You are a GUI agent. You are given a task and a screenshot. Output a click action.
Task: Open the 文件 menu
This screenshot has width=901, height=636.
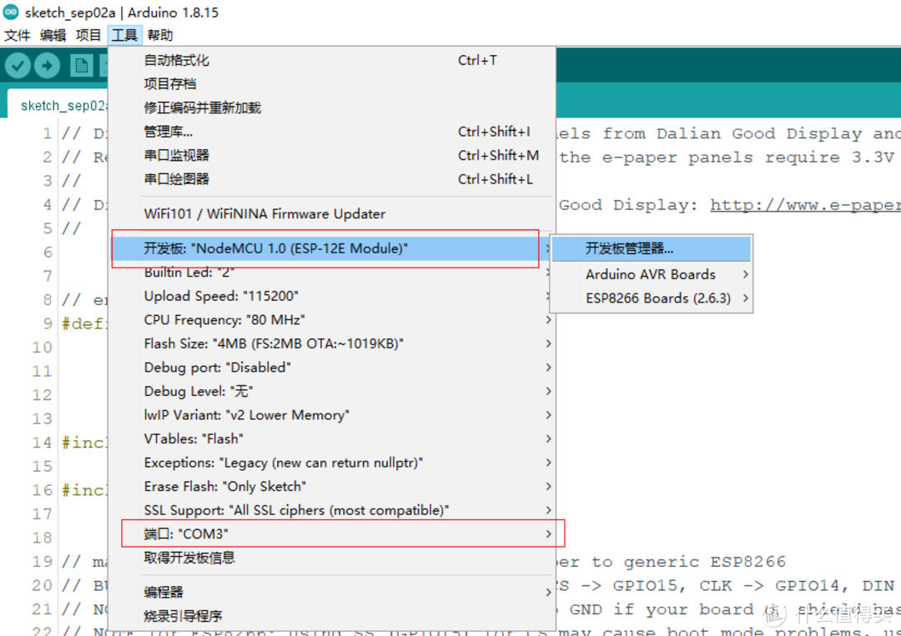17,35
